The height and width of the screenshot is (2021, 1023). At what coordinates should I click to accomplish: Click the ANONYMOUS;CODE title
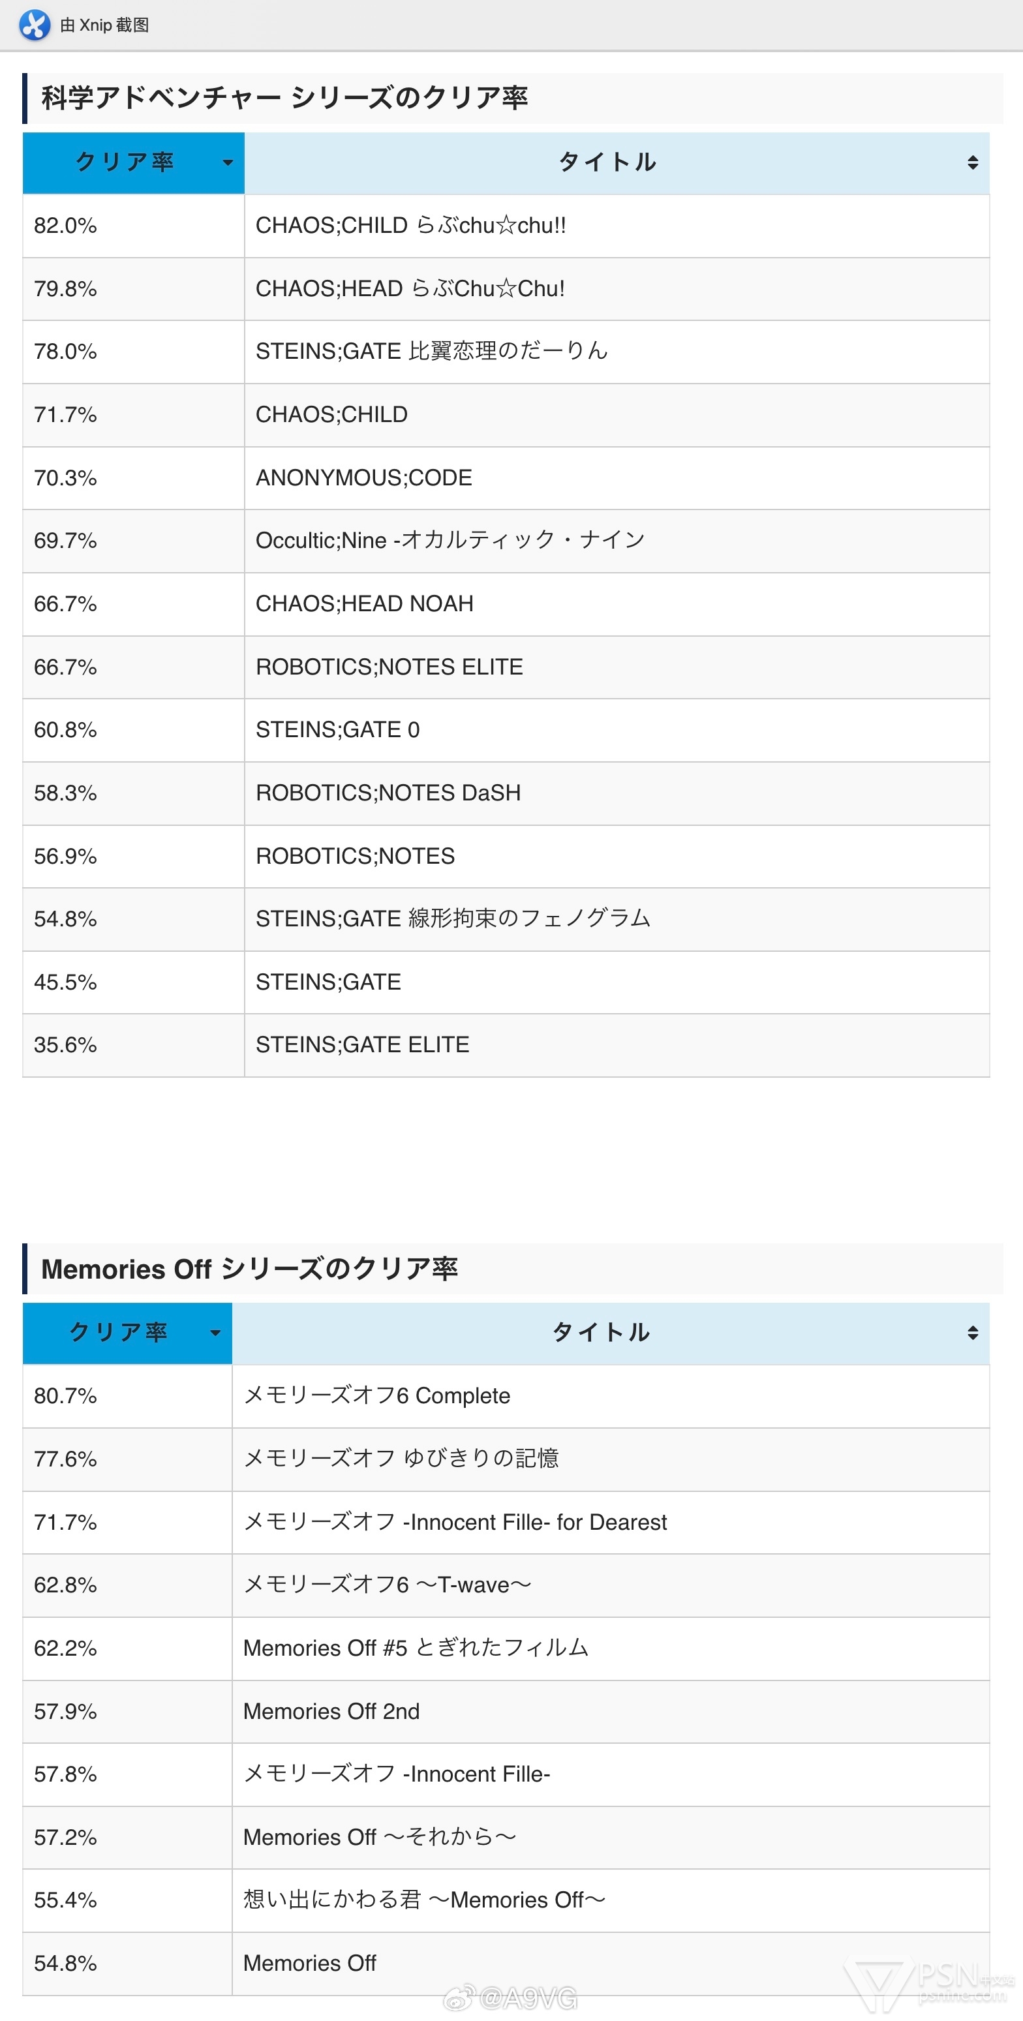pyautogui.click(x=364, y=478)
